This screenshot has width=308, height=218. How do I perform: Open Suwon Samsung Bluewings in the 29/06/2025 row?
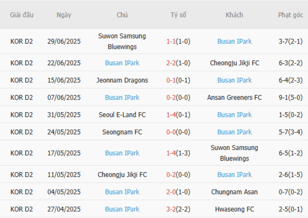pos(122,41)
